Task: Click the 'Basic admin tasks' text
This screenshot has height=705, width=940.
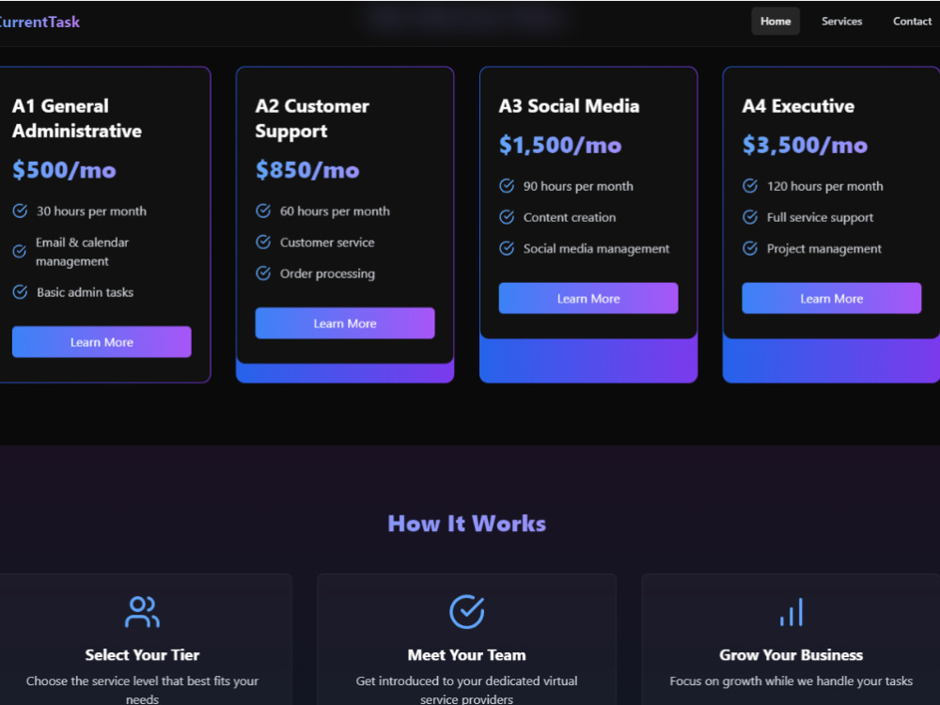Action: pyautogui.click(x=86, y=292)
